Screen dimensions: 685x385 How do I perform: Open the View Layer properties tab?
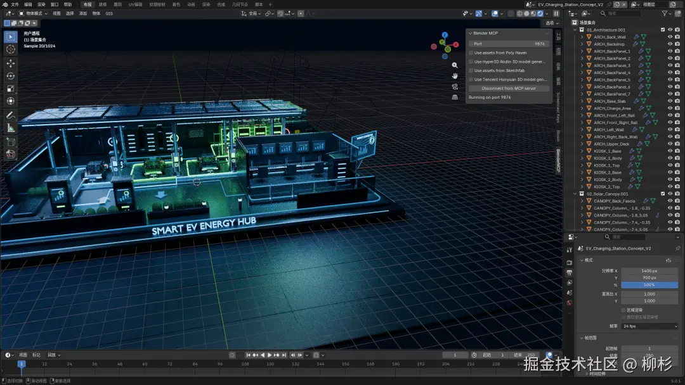569,283
